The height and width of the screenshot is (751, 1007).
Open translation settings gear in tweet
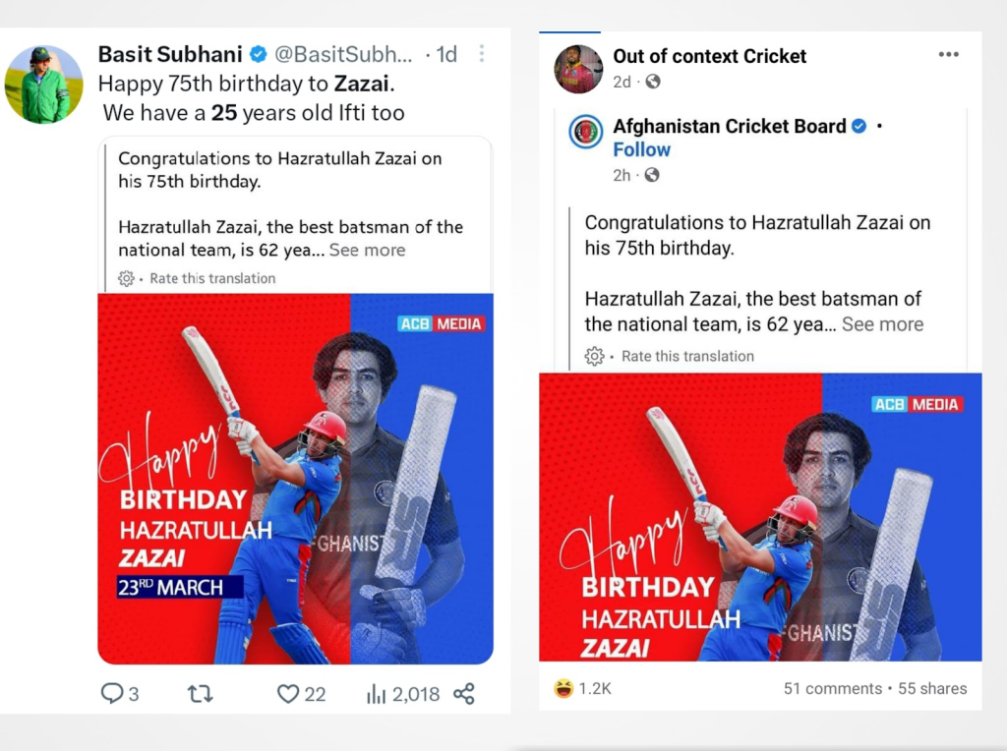tap(126, 278)
